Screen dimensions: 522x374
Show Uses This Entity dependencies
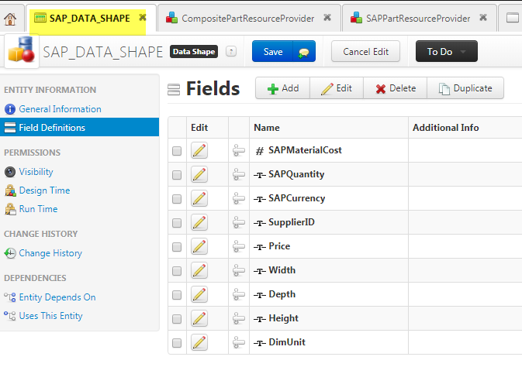coord(50,316)
